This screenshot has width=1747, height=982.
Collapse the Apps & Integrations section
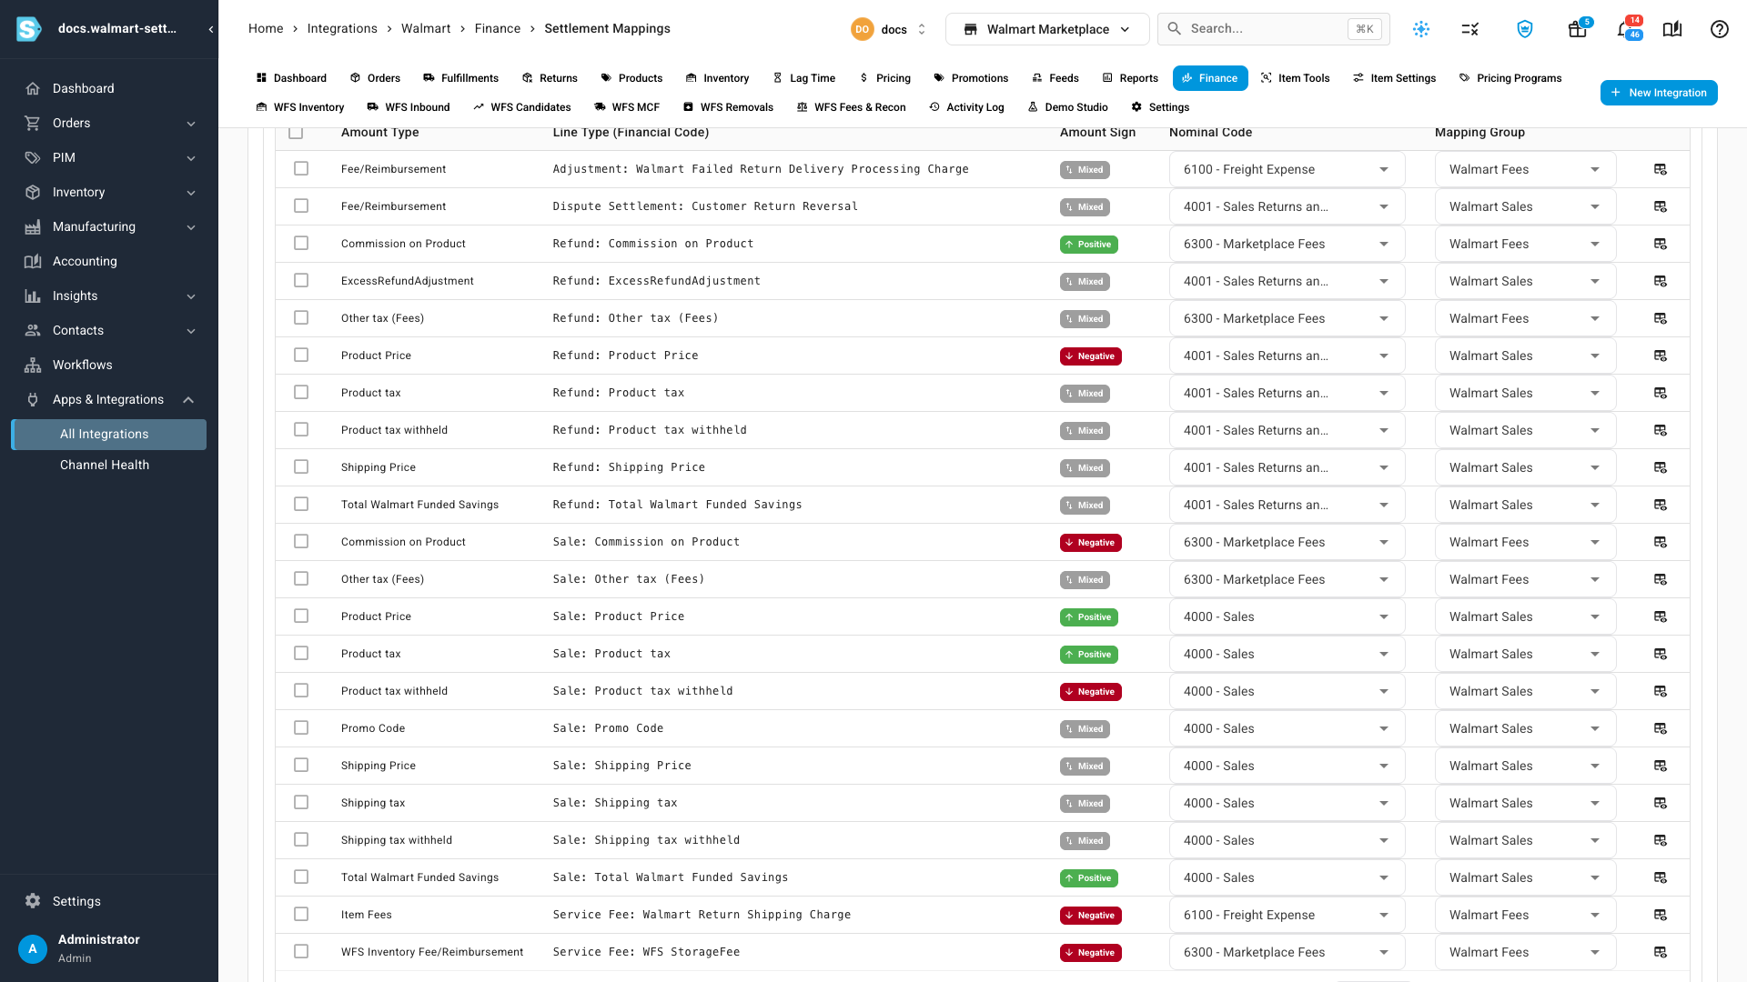[x=109, y=399]
